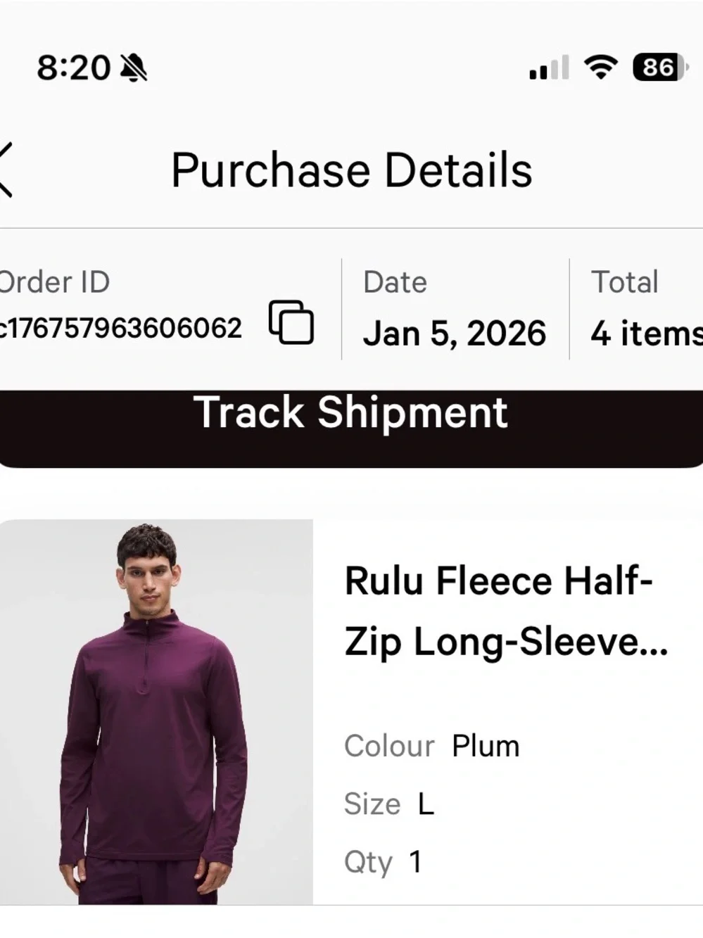Tap the Size L detail row
This screenshot has height=938, width=703.
389,804
